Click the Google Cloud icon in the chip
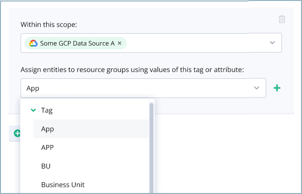302x194 pixels. pos(33,43)
